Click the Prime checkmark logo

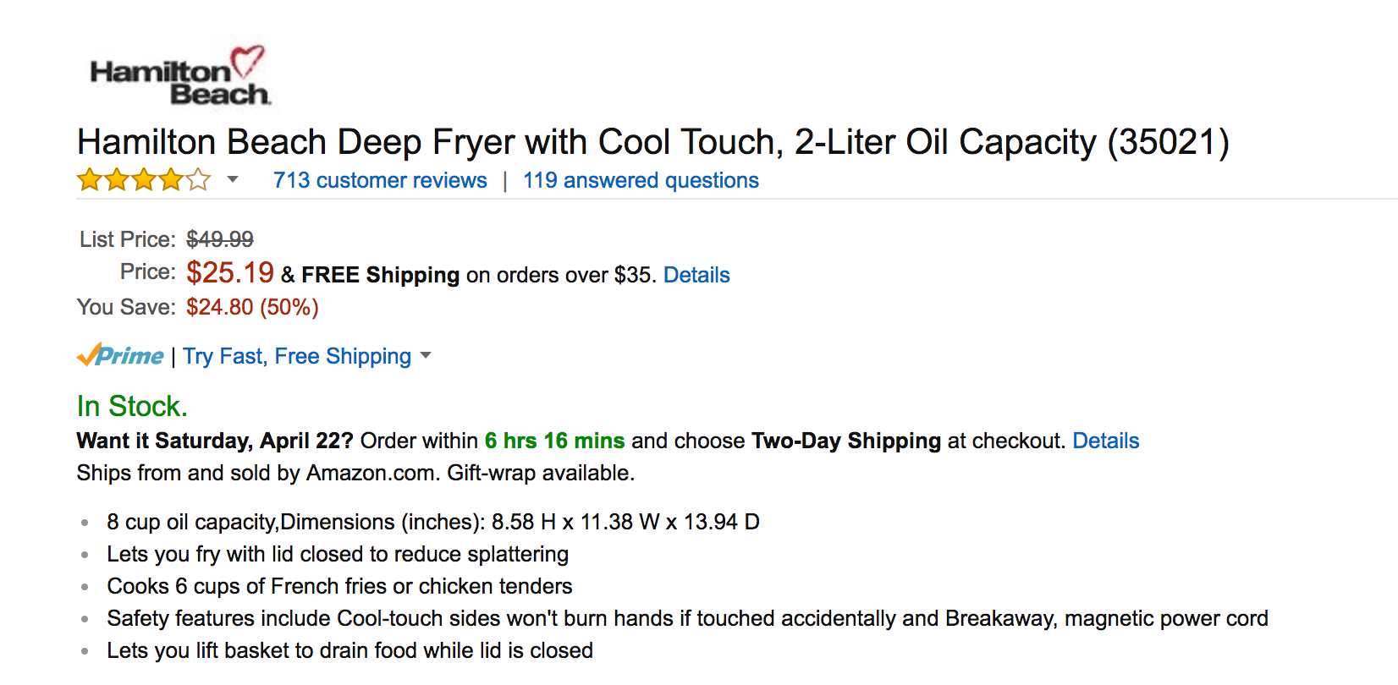(x=120, y=355)
